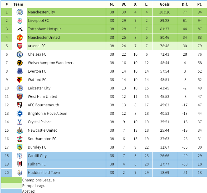The image size is (207, 193).
Task: Select the Arsenal FC crest
Action: pos(20,46)
